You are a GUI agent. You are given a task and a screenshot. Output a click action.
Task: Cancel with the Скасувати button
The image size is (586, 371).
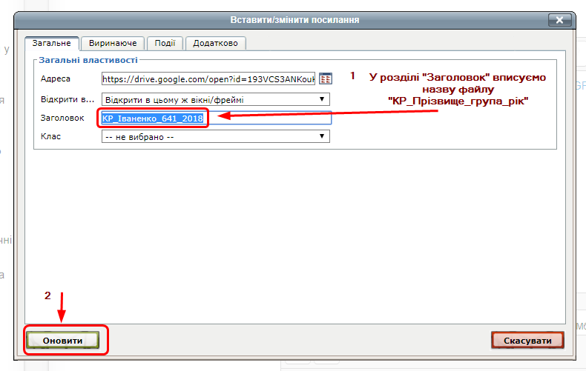point(527,340)
